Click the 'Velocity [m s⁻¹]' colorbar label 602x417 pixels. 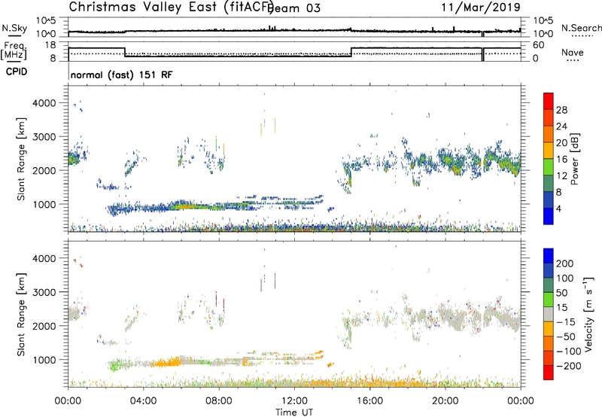(x=588, y=314)
